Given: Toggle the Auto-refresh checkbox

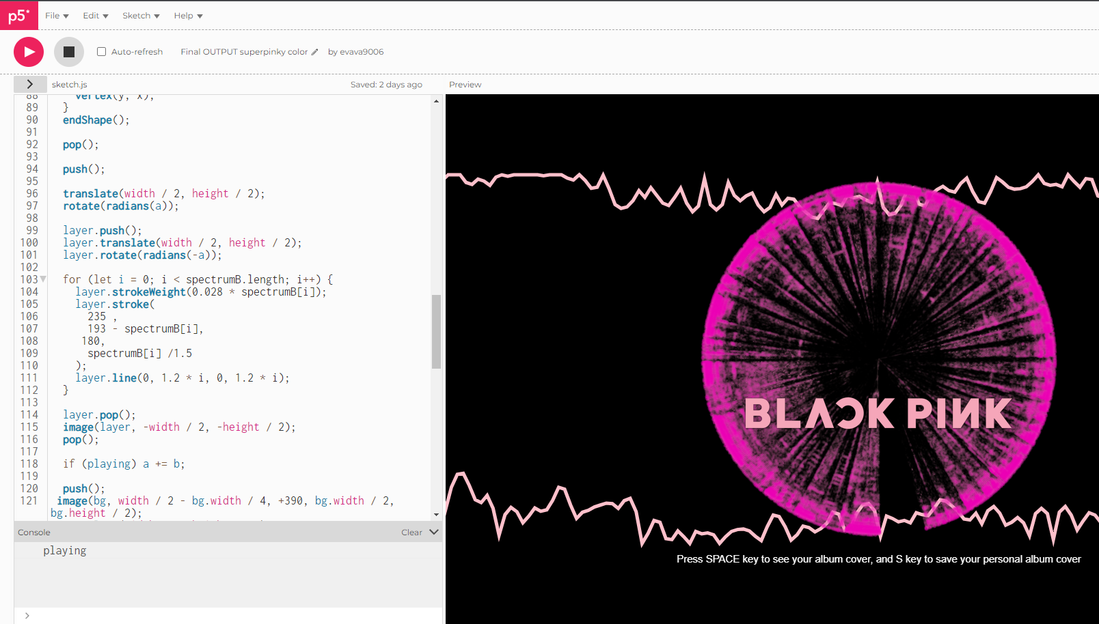Looking at the screenshot, I should coord(102,52).
